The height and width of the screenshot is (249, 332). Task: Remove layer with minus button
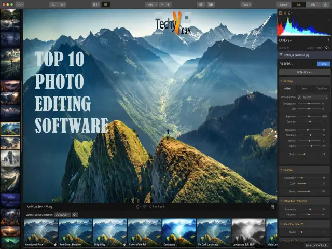tap(323, 40)
